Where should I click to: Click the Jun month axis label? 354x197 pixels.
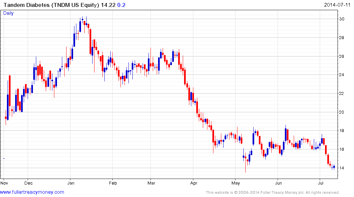tap(278, 183)
